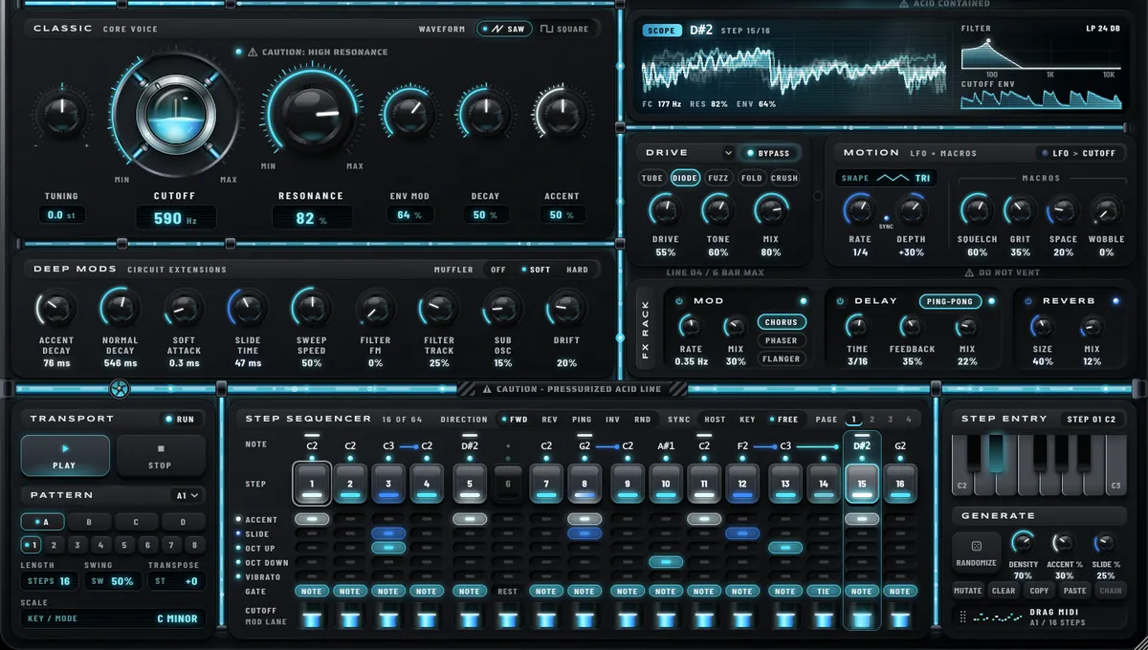Select pattern bank B

pos(89,522)
